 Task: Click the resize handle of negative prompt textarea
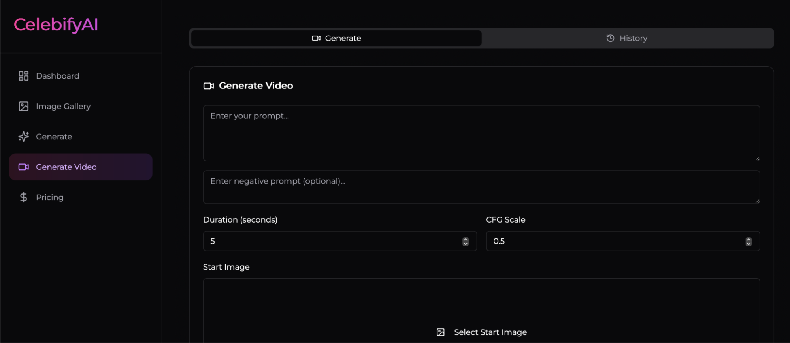click(x=757, y=201)
